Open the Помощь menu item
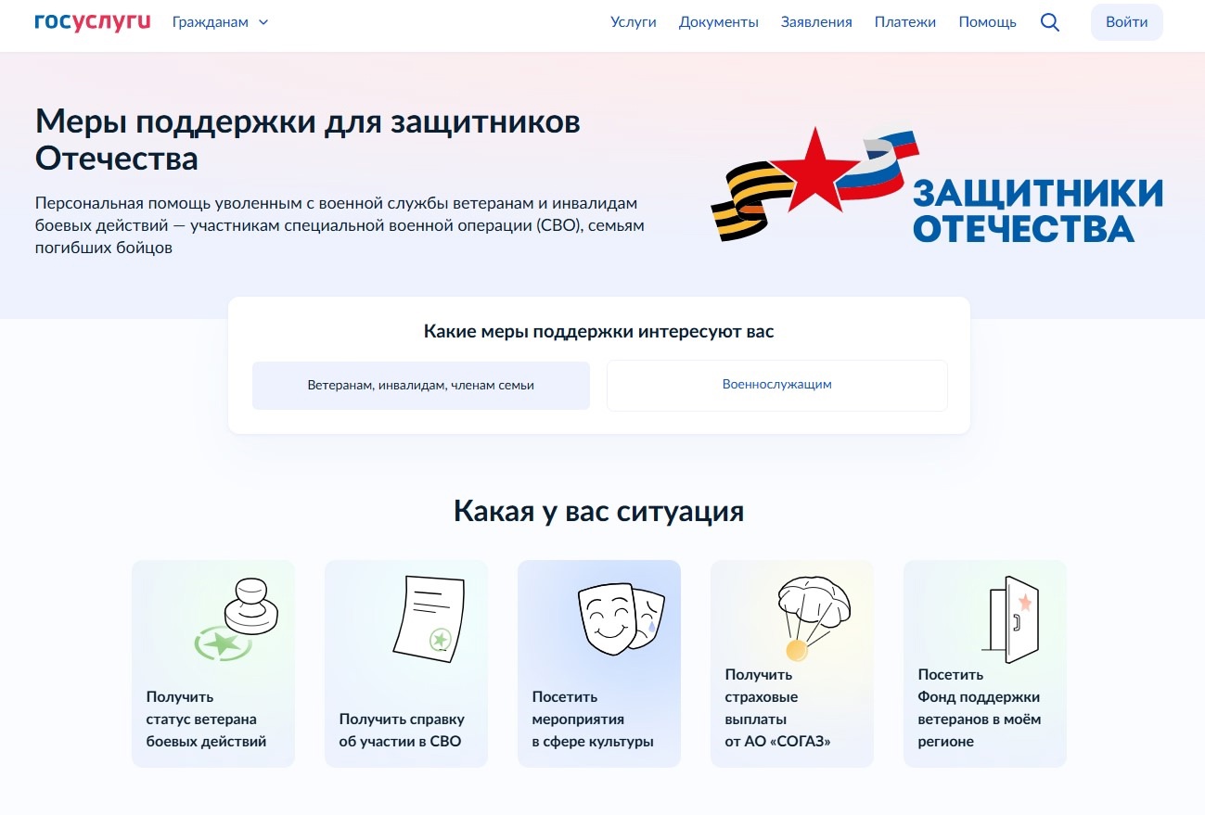Image resolution: width=1205 pixels, height=815 pixels. click(988, 22)
